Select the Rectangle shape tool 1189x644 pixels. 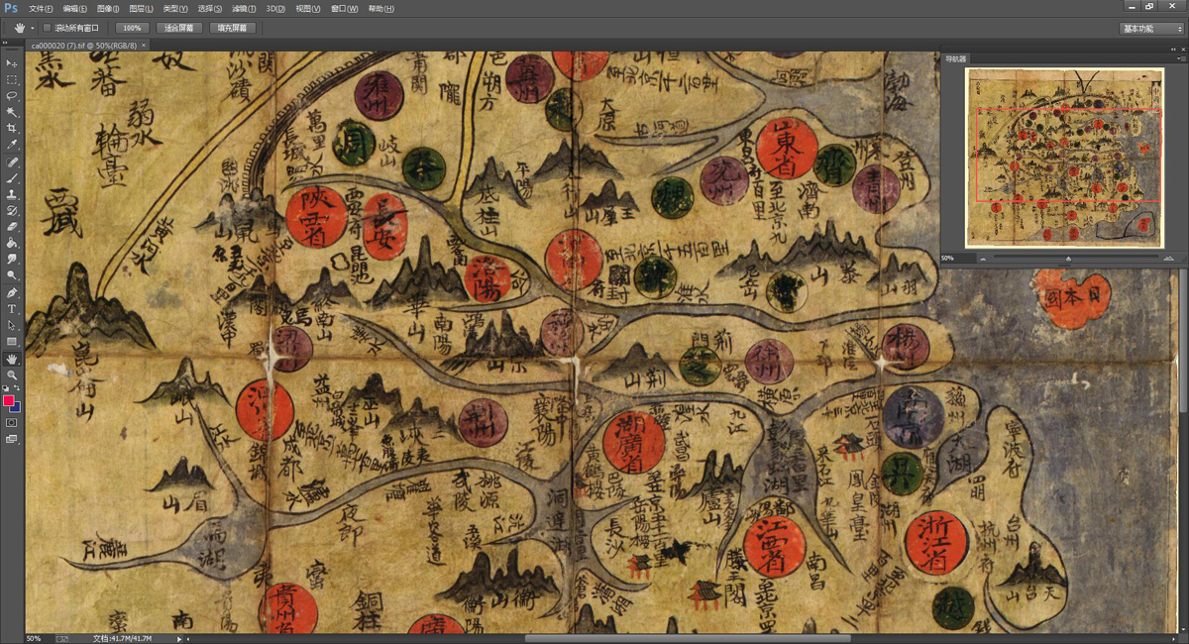point(12,342)
